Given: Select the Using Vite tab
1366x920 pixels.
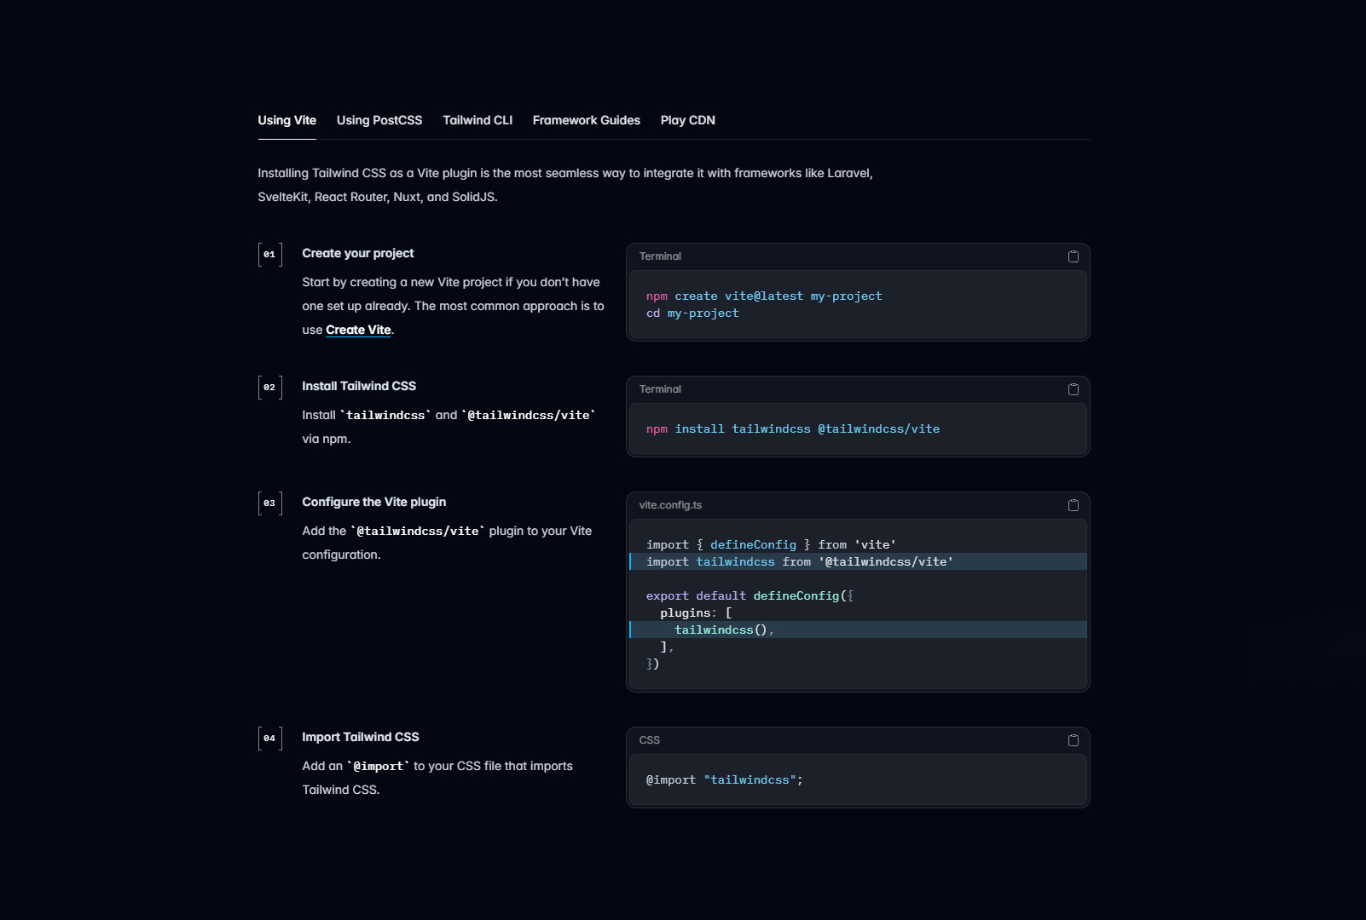Looking at the screenshot, I should click(287, 120).
